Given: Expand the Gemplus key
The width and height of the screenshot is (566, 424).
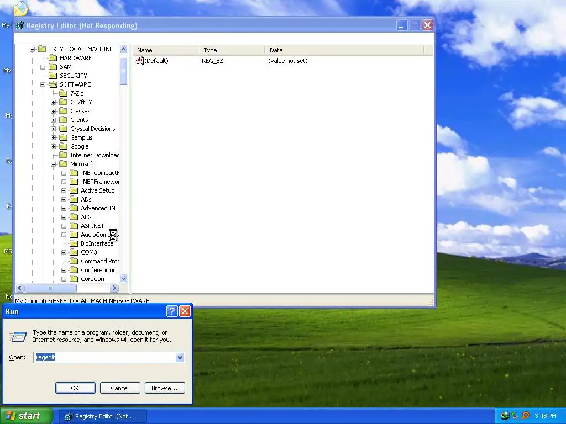Looking at the screenshot, I should click(54, 137).
